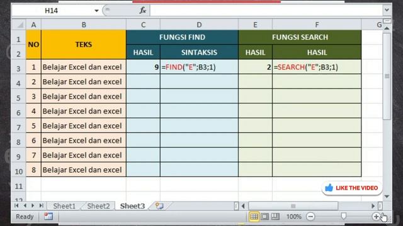Click into the formula bar input
This screenshot has width=403, height=226.
[266, 11]
